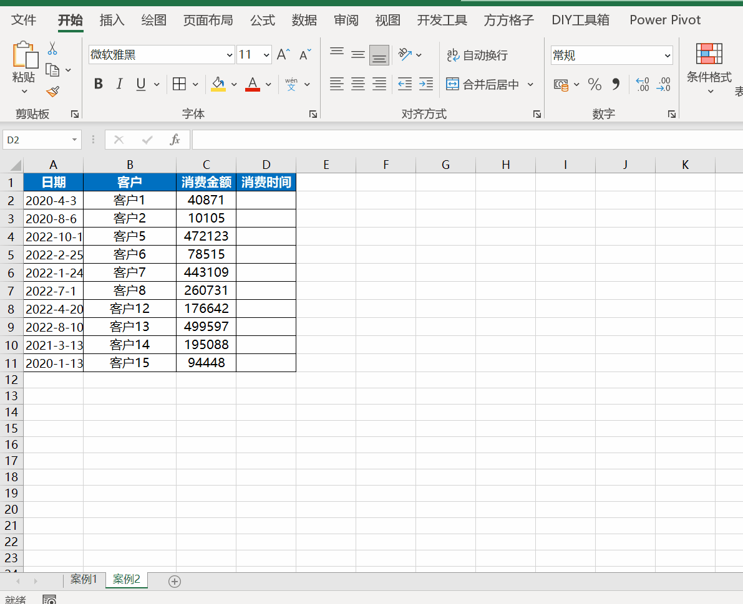
Task: Open the 文件 menu
Action: 24,20
